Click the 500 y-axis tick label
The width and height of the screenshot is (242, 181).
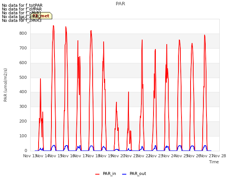(x=23, y=78)
